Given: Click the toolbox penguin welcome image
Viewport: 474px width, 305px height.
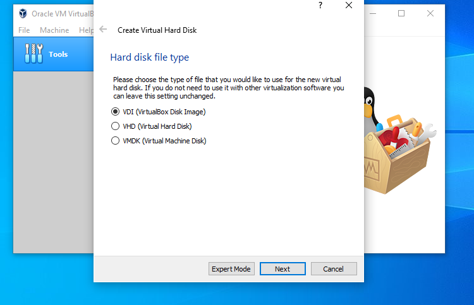Looking at the screenshot, I should pos(400,141).
